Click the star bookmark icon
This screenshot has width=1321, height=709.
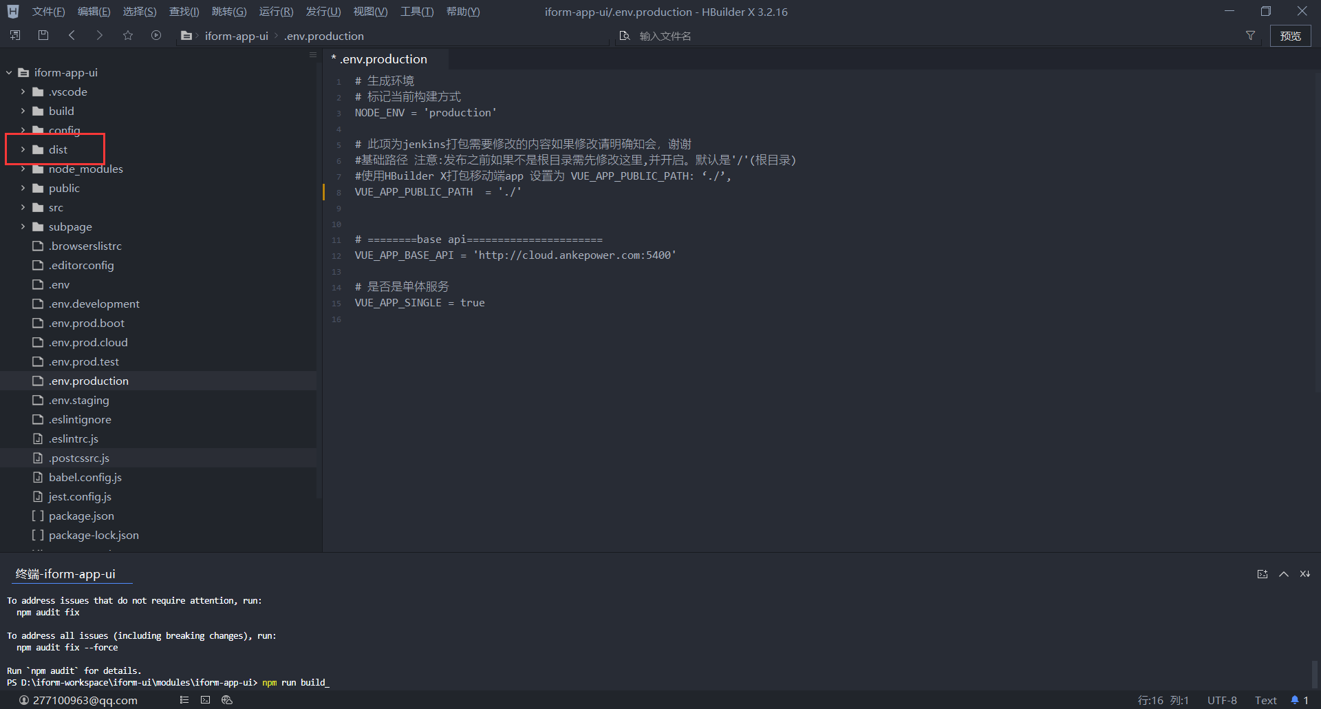tap(128, 35)
